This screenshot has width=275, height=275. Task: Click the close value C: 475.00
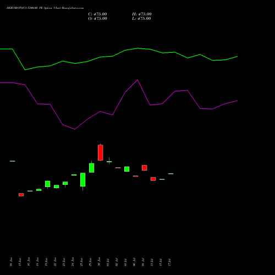pos(97,14)
